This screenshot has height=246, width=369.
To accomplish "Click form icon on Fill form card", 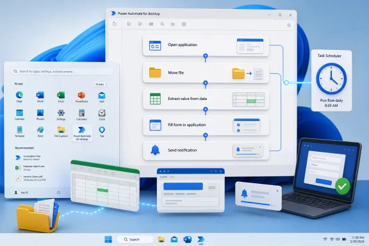I will 155,125.
